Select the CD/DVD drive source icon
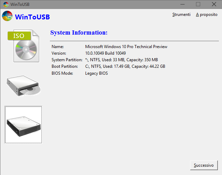Viewport: 222px width, 175px height. click(24, 86)
